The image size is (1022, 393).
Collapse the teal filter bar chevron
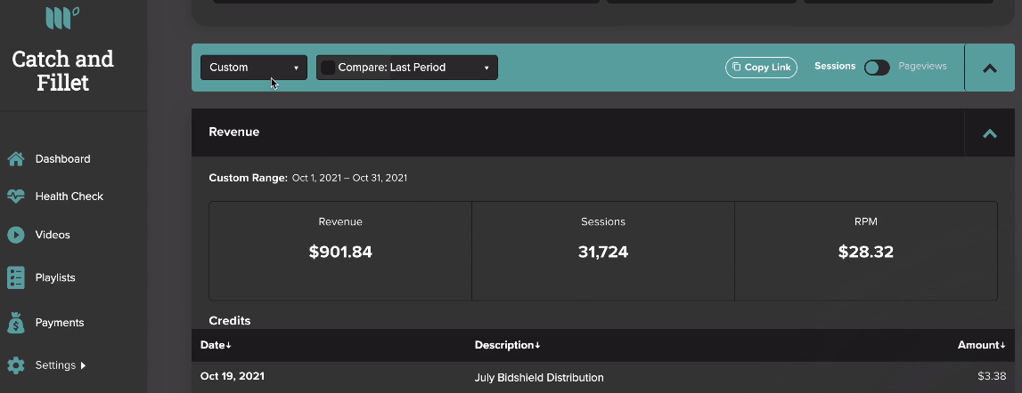pos(989,68)
